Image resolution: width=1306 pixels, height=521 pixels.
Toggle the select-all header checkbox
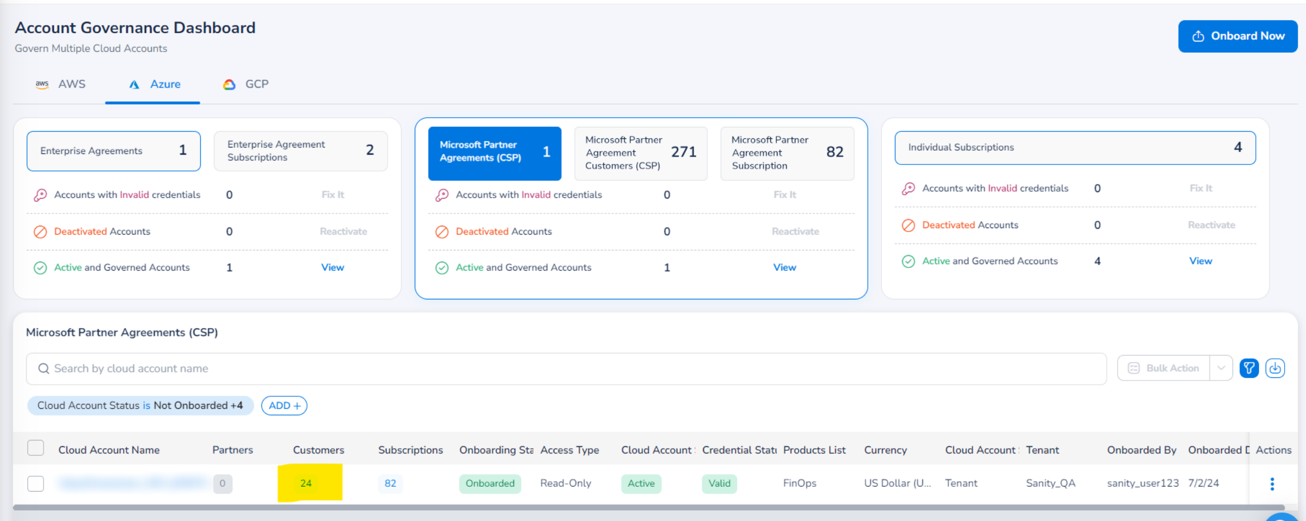35,448
